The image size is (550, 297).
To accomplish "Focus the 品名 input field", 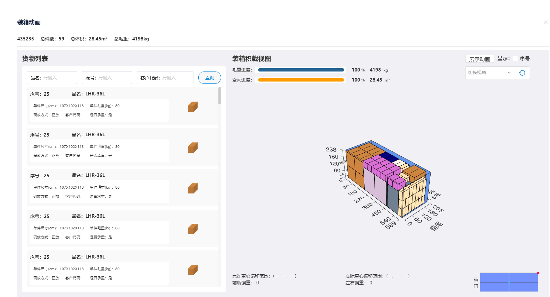I will (x=59, y=78).
